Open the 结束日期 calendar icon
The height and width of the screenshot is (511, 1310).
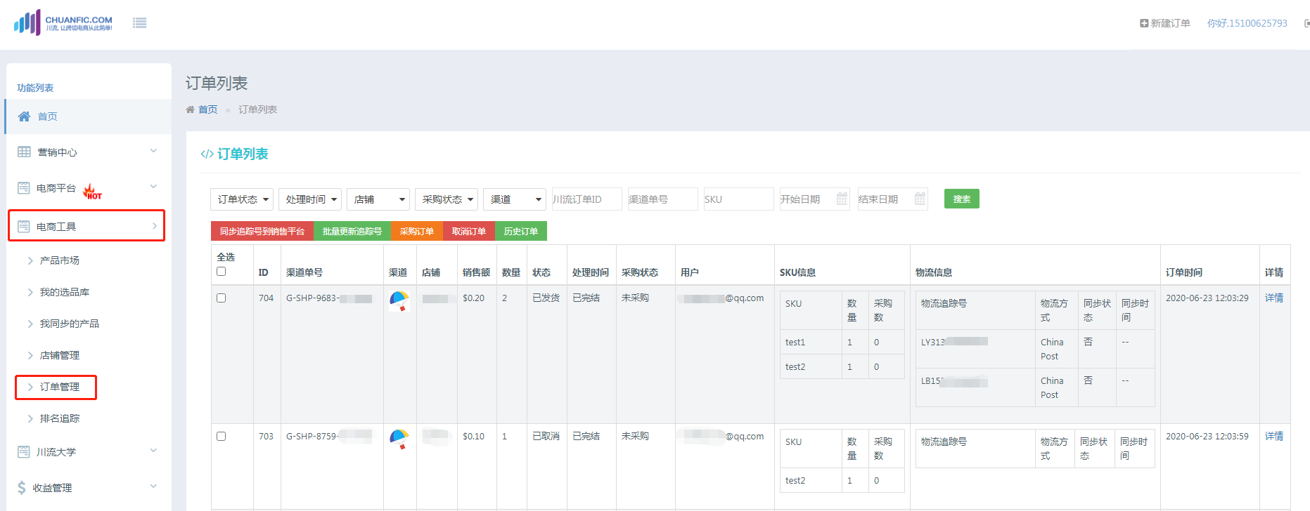click(920, 199)
